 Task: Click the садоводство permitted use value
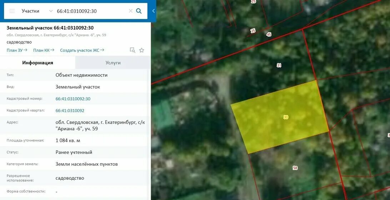tap(70, 178)
